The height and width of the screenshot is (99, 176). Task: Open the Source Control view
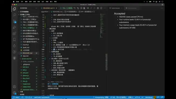point(15,21)
